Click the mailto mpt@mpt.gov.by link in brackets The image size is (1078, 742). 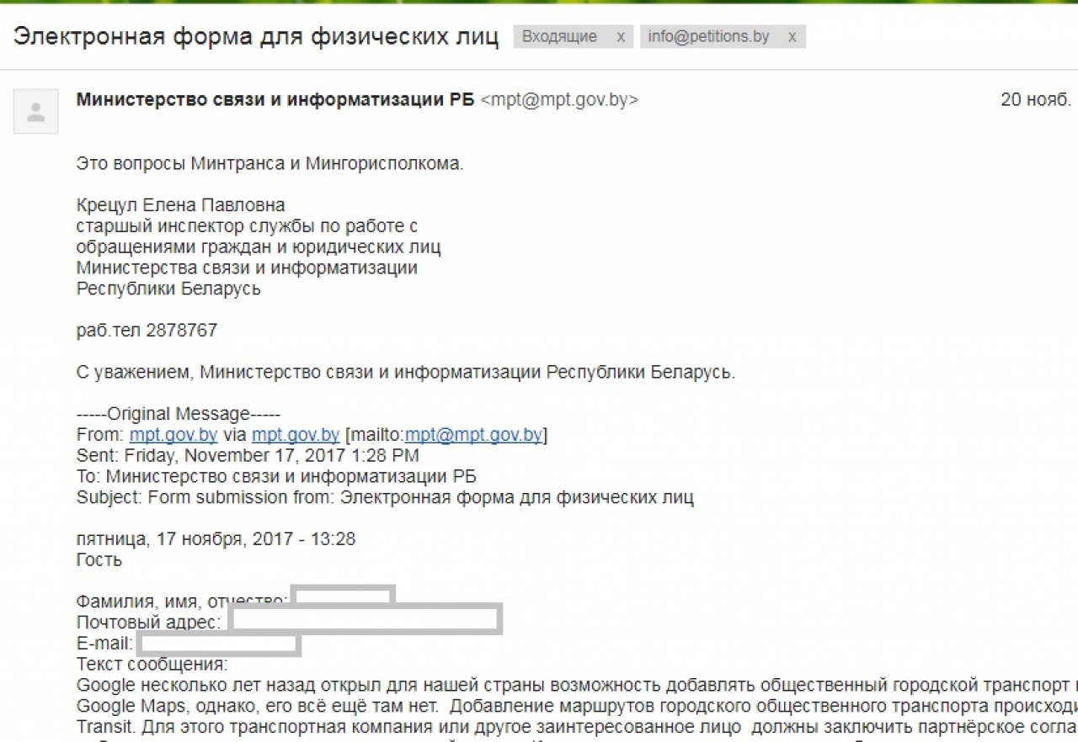pos(473,435)
